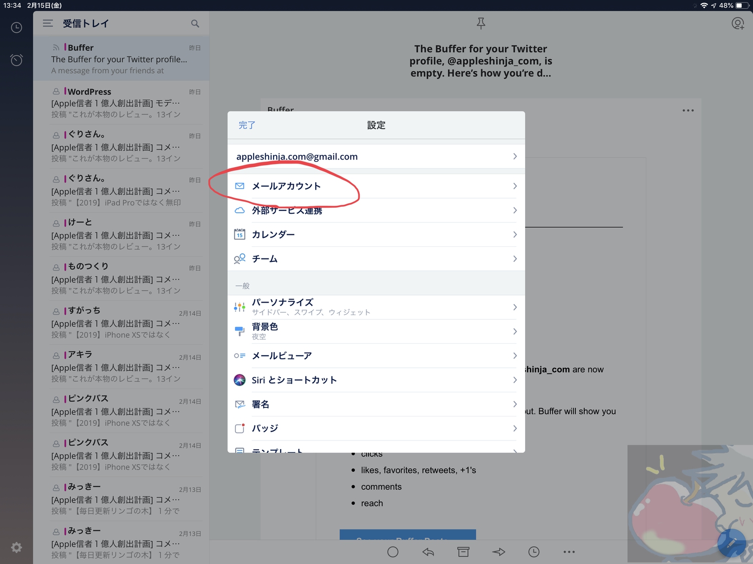
Task: Expand chevron on the メールビューア row
Action: point(515,356)
